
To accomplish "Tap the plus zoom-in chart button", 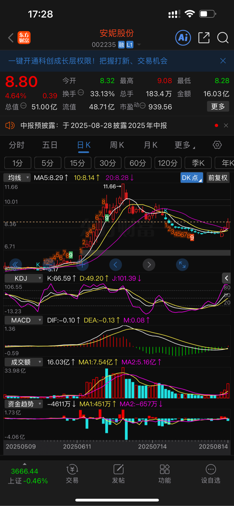I will click(x=82, y=265).
